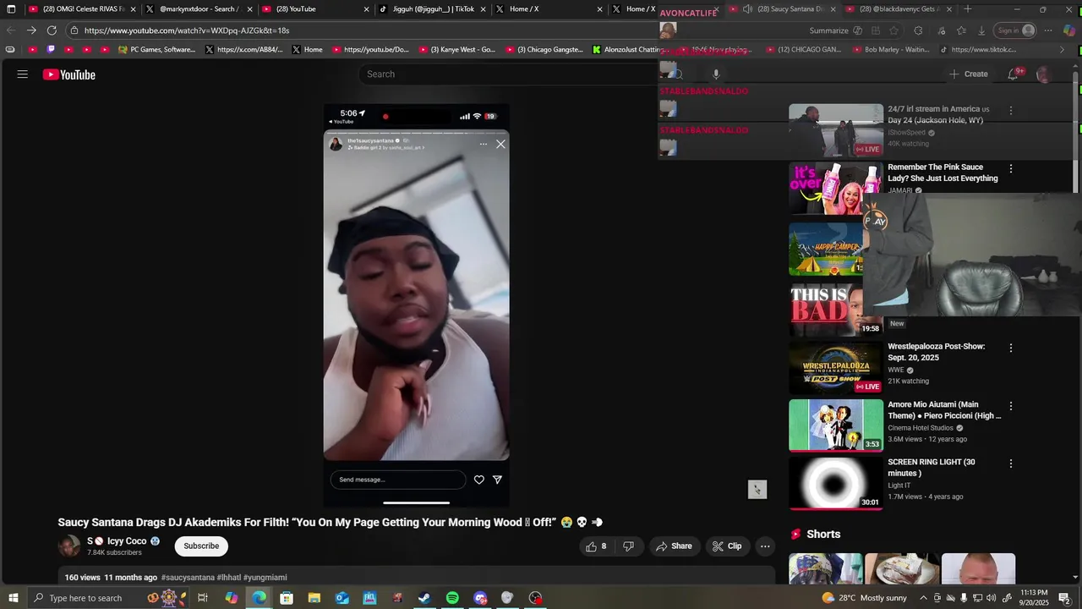Dislike the video with thumbs down

pyautogui.click(x=628, y=546)
